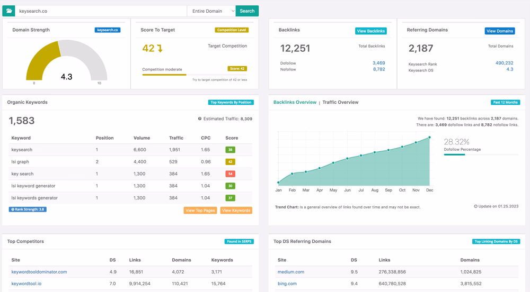Click the Estimated Traffic info icon
This screenshot has height=292, width=530.
point(199,119)
